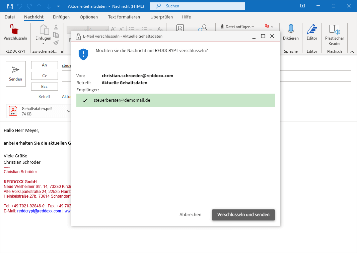Open the flag dropdown arrow

(x=272, y=27)
